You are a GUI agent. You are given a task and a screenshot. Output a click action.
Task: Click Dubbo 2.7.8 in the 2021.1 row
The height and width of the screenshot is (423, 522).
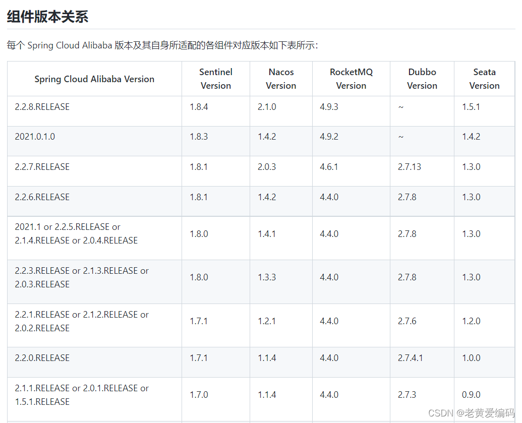(407, 234)
